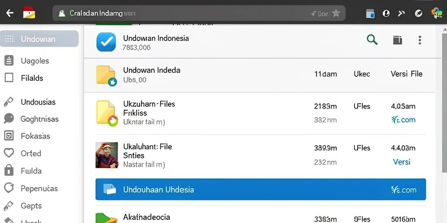Viewport: 447px width, 223px height.
Task: Tick the Filalds checkbox in sidebar
Action: (9, 78)
